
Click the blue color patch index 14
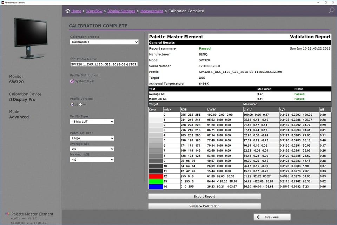(156, 186)
